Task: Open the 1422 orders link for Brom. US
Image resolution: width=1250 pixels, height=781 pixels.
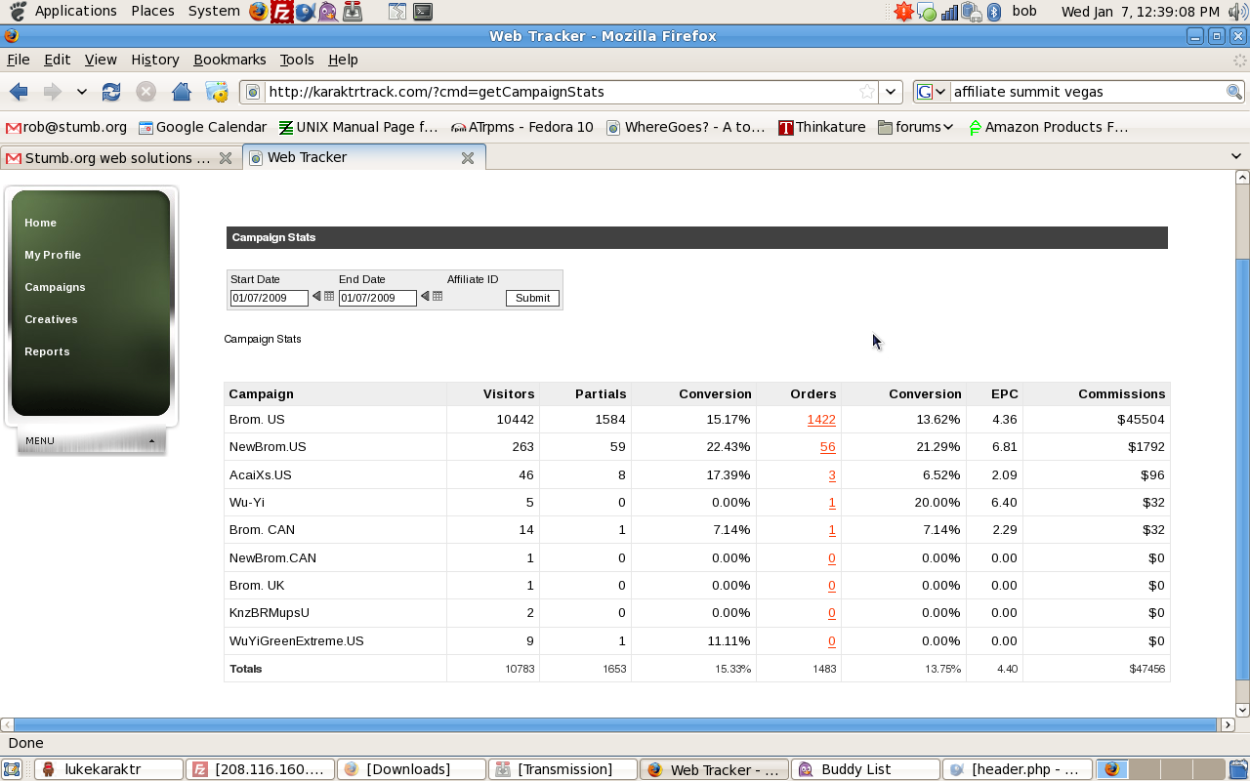Action: [820, 420]
